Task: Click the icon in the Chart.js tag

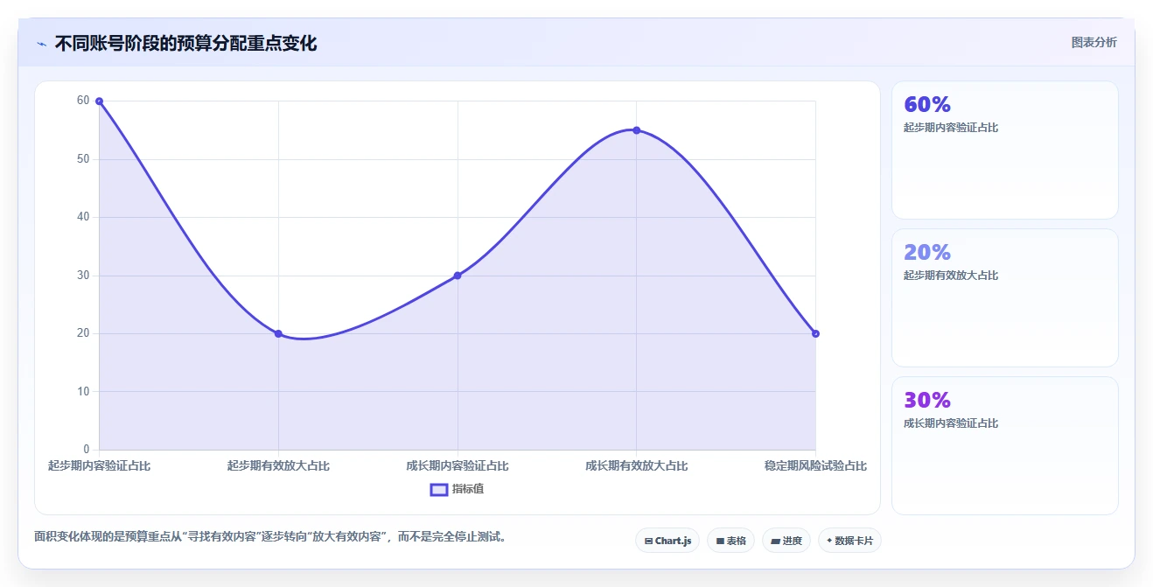Action: (648, 542)
